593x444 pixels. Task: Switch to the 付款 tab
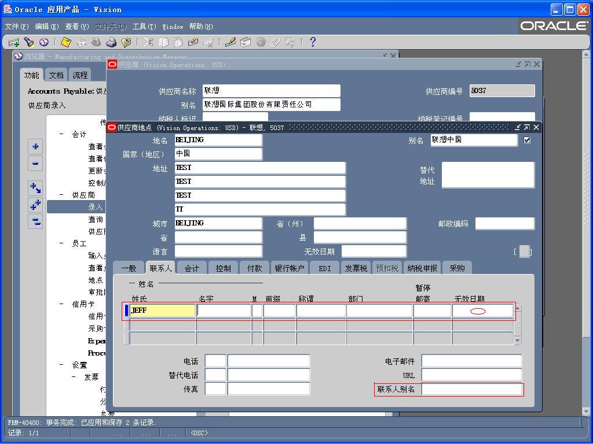tap(255, 268)
